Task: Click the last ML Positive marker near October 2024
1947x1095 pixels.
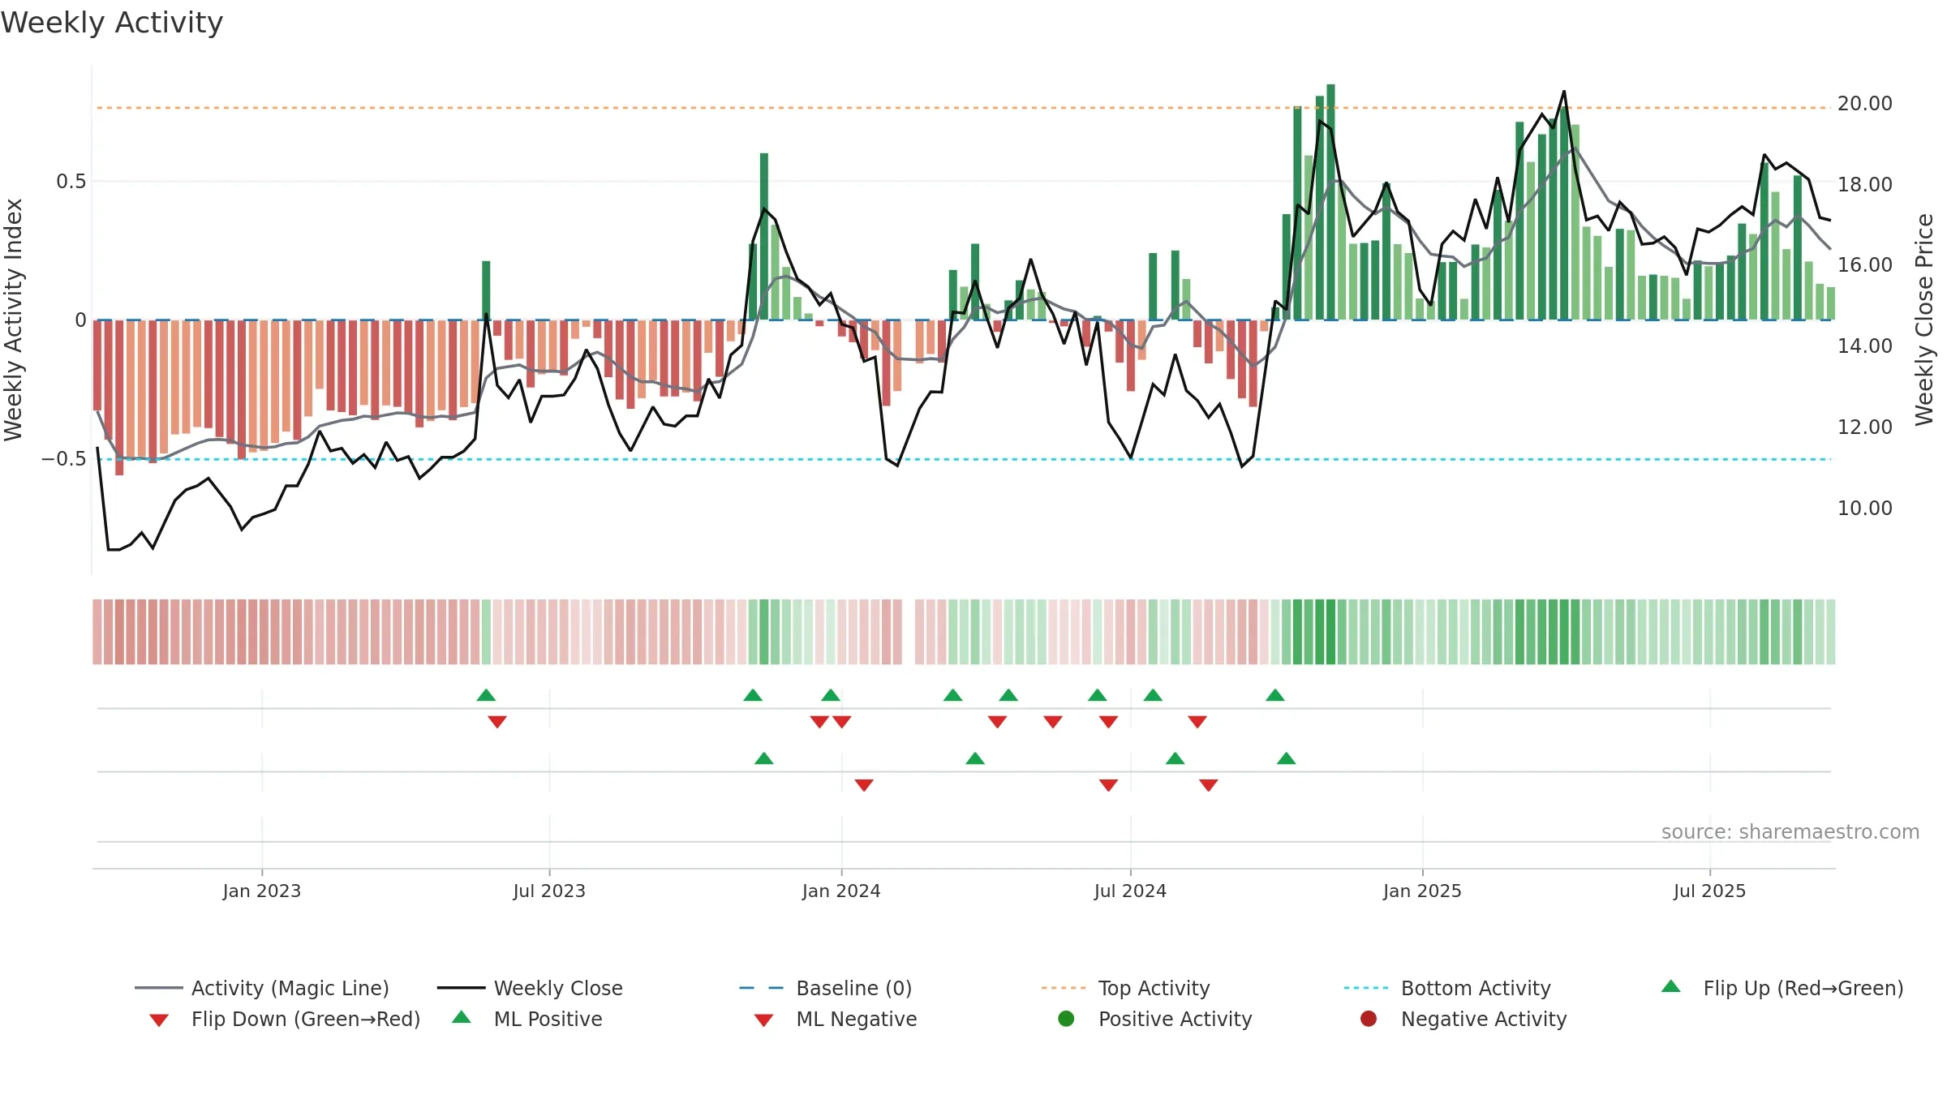Action: [x=1287, y=758]
